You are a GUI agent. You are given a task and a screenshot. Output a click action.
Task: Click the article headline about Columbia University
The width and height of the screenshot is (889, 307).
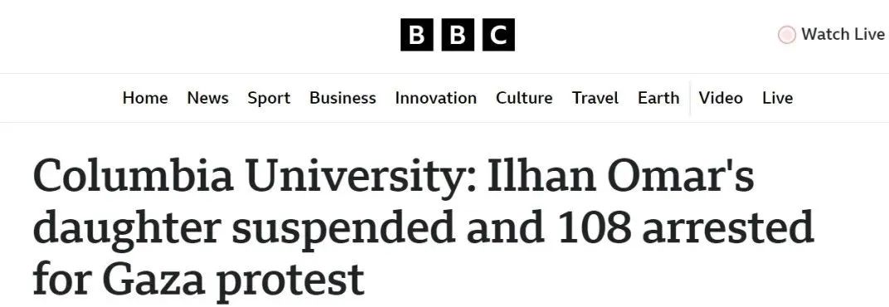424,227
